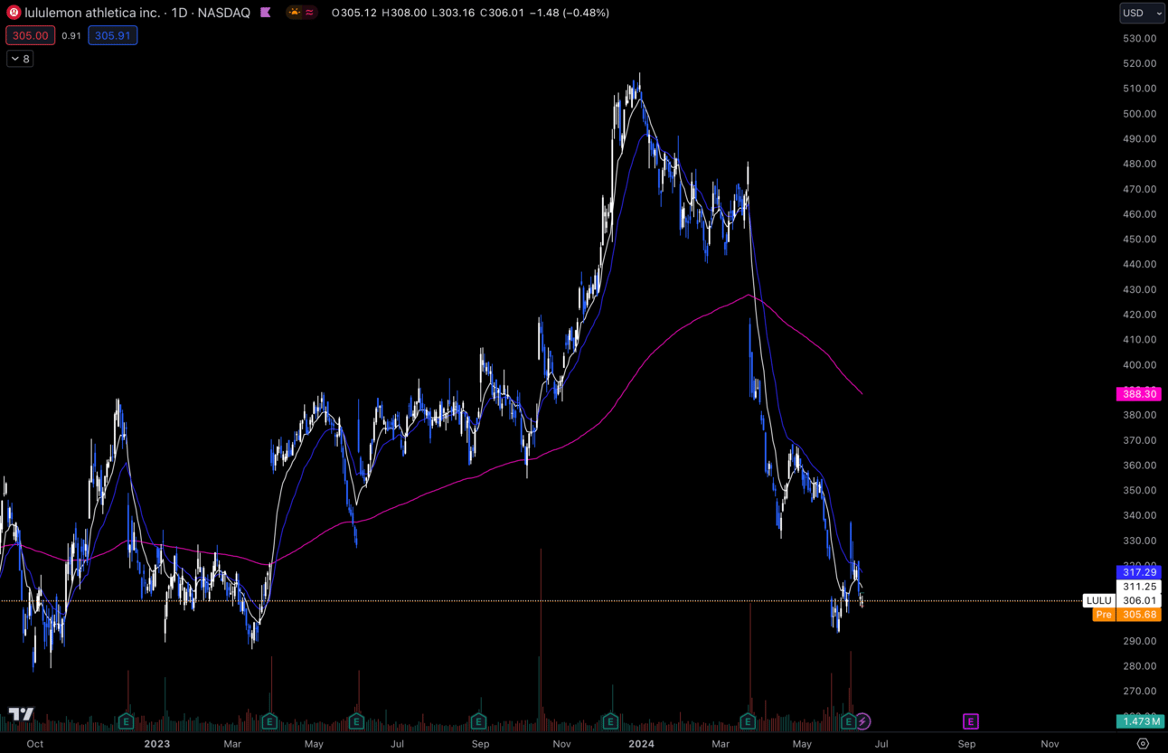Open earnings marker after Mar 2024
The height and width of the screenshot is (753, 1168).
pyautogui.click(x=748, y=721)
